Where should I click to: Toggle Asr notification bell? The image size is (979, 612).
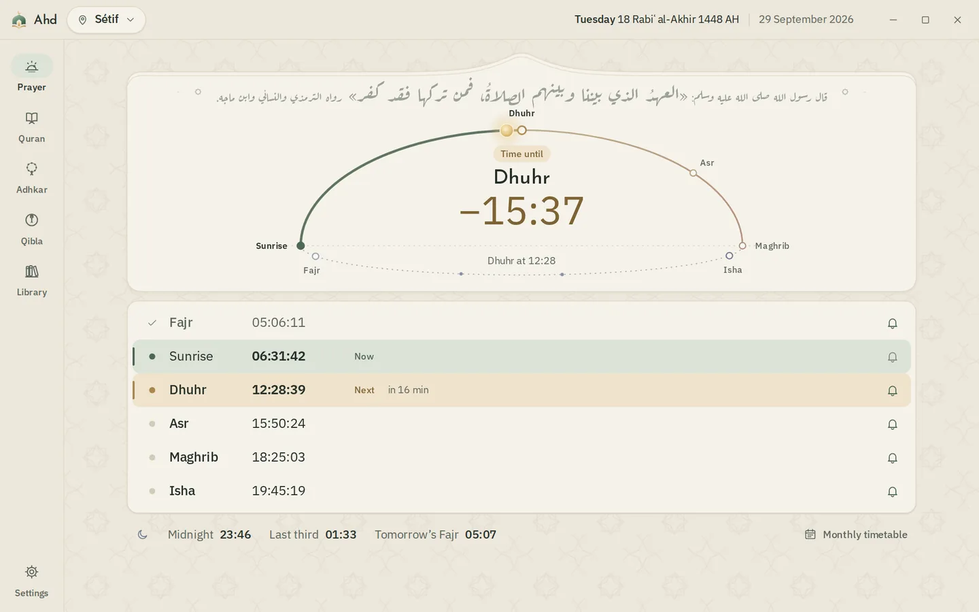tap(893, 424)
